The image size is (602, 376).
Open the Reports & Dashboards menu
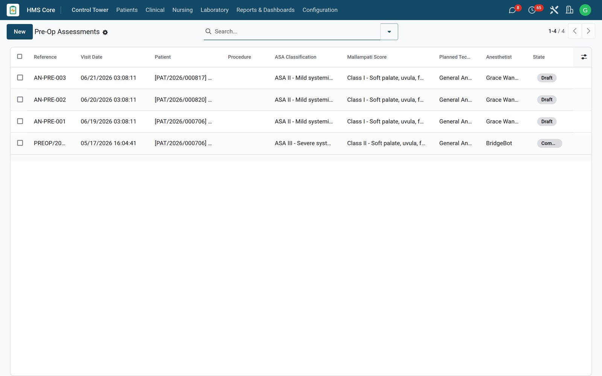click(x=265, y=10)
